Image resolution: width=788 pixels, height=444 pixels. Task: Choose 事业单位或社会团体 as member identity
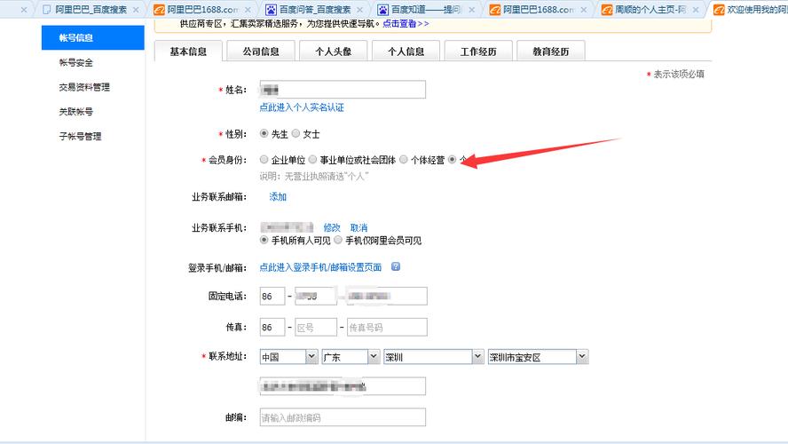pos(312,160)
